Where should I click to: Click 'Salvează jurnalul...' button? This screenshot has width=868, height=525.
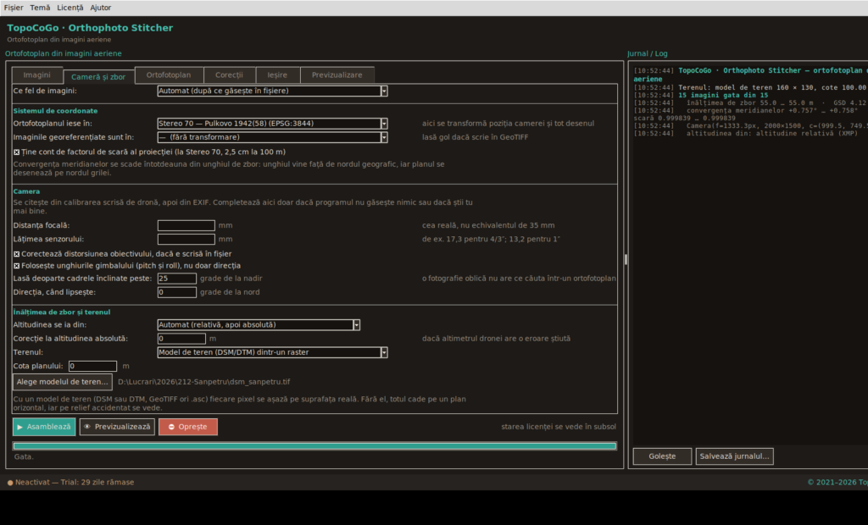coord(735,456)
